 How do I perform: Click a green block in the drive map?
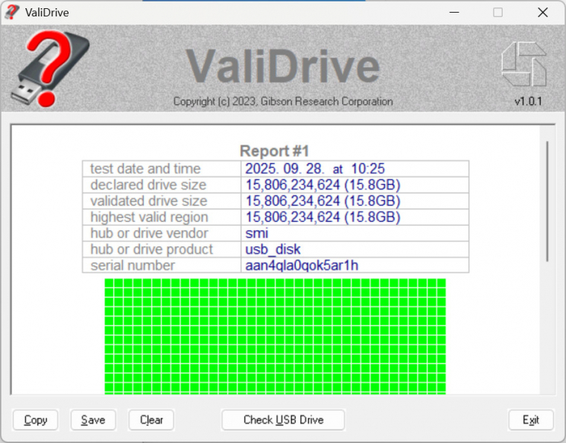pyautogui.click(x=276, y=335)
